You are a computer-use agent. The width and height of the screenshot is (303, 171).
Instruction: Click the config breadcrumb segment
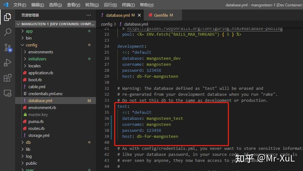pos(106,24)
